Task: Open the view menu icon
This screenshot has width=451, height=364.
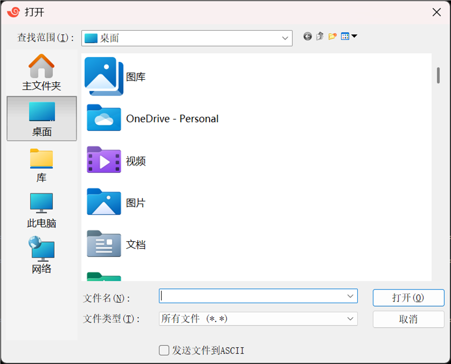Action: click(345, 36)
